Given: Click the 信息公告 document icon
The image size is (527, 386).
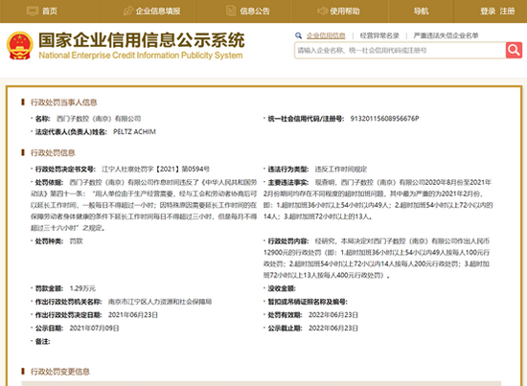Looking at the screenshot, I should click(231, 11).
